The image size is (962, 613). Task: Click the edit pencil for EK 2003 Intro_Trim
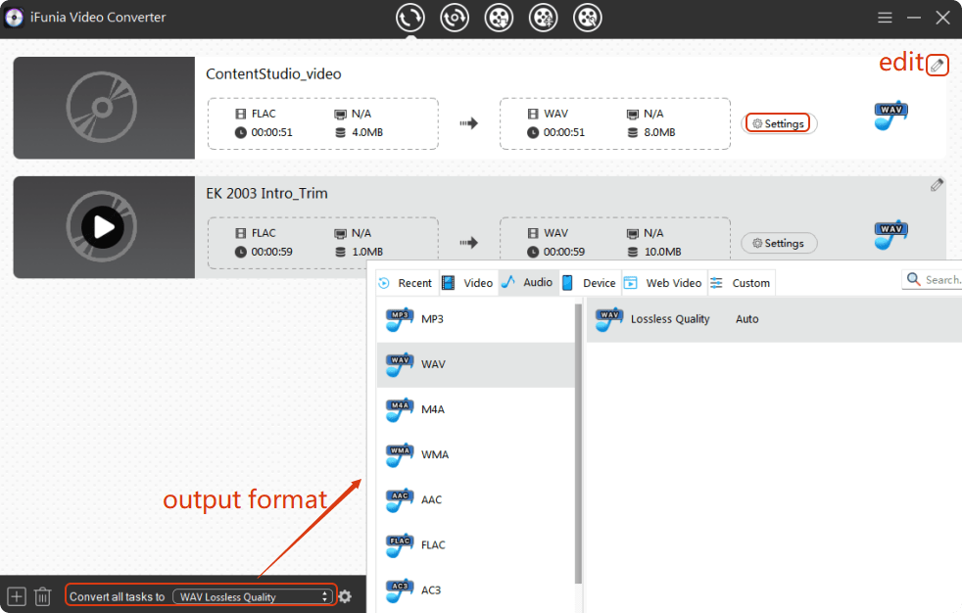[938, 185]
